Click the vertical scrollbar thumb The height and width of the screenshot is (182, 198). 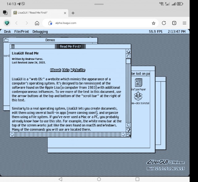[128, 61]
